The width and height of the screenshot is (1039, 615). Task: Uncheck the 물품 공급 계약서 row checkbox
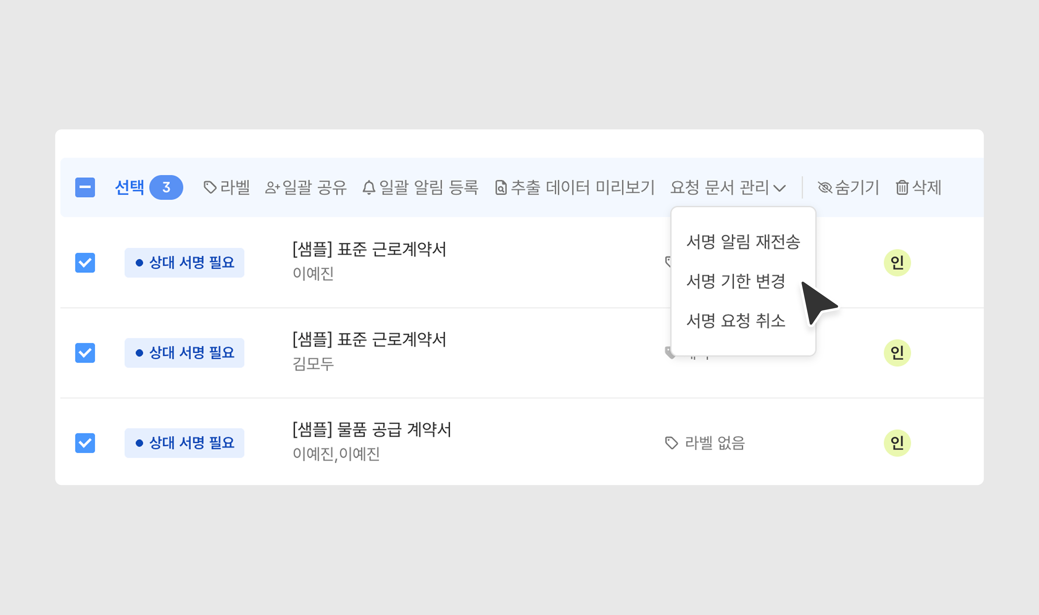point(85,443)
